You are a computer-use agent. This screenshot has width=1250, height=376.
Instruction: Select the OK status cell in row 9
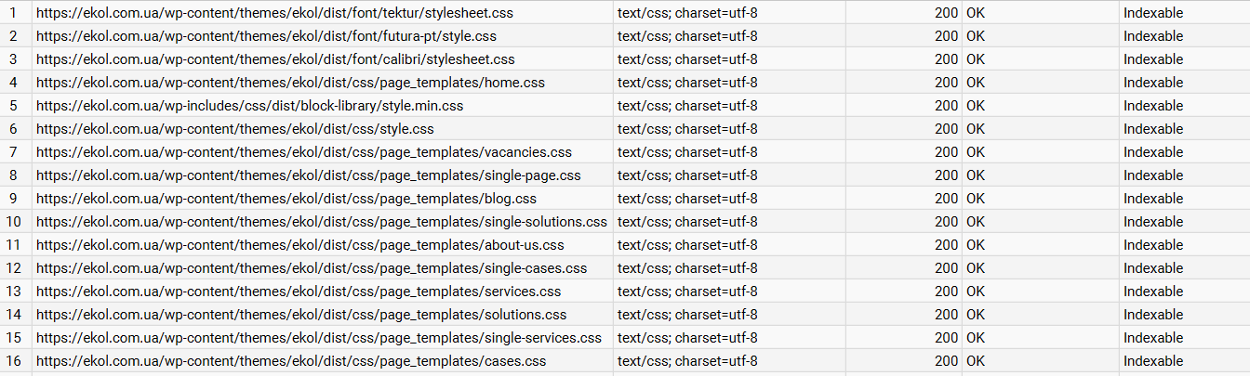pos(1040,199)
